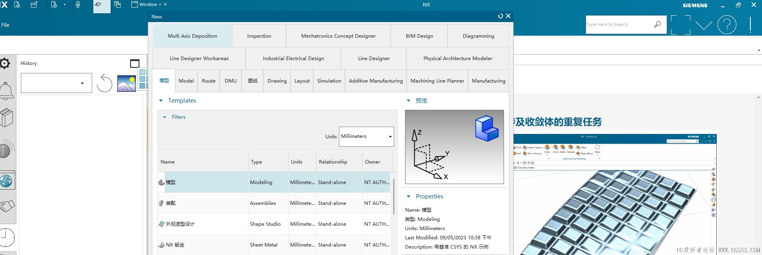This screenshot has height=255, width=762.
Task: Click the circular refresh arrow in History panel
Action: (x=105, y=83)
